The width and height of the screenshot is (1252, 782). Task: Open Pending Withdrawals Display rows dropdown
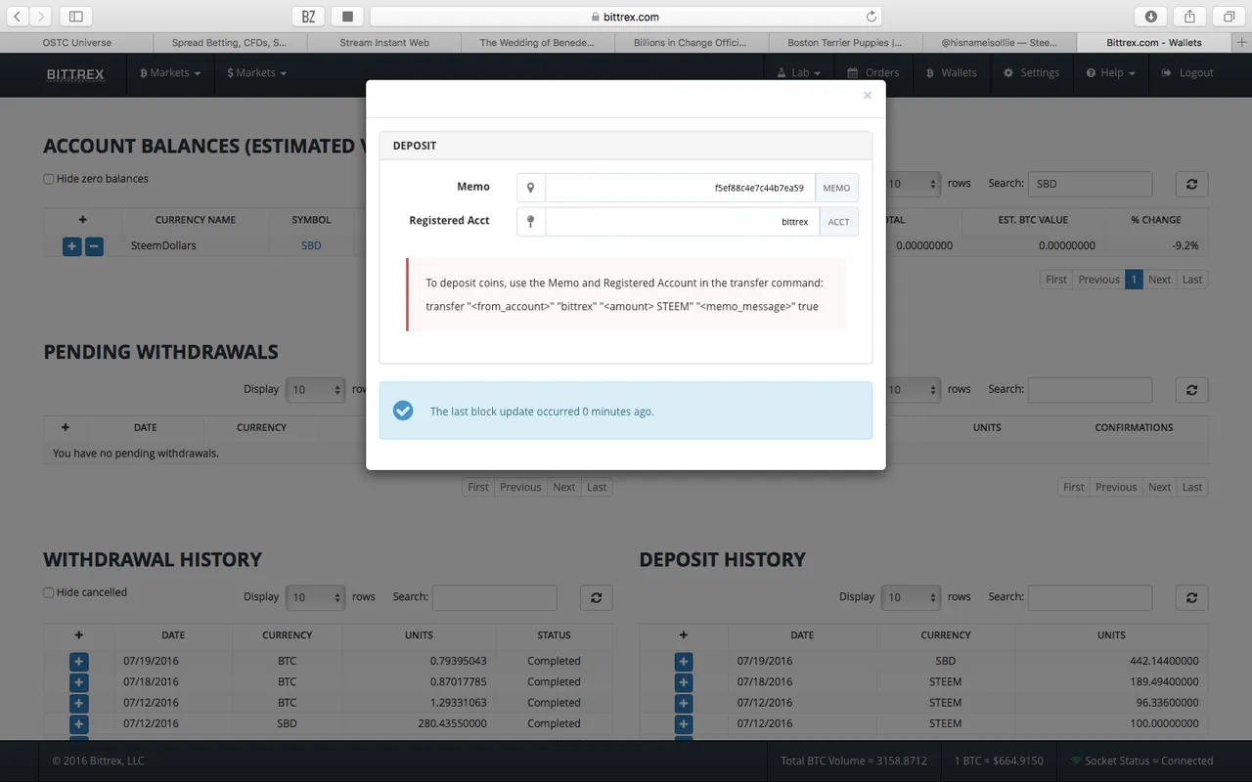click(315, 389)
